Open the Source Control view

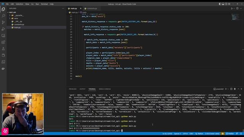click(3, 22)
